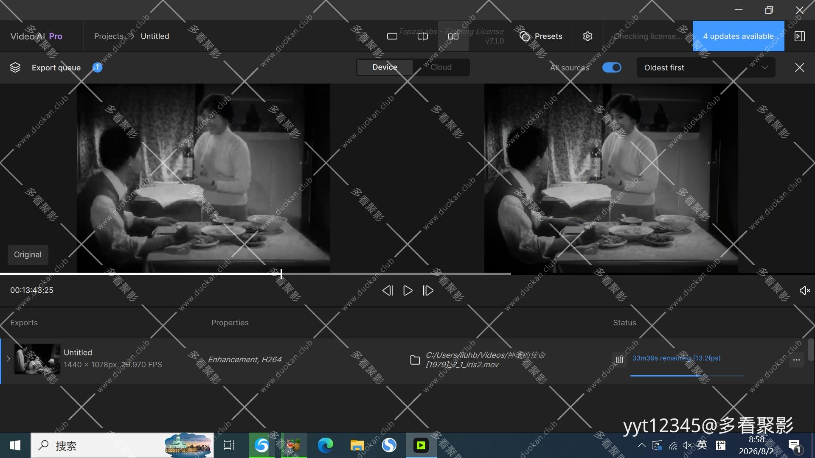
Task: Click the Status column header
Action: (x=624, y=323)
